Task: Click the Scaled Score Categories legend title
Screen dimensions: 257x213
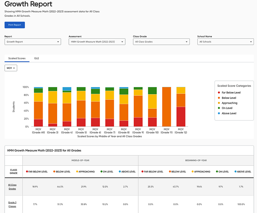Action: pos(234,86)
